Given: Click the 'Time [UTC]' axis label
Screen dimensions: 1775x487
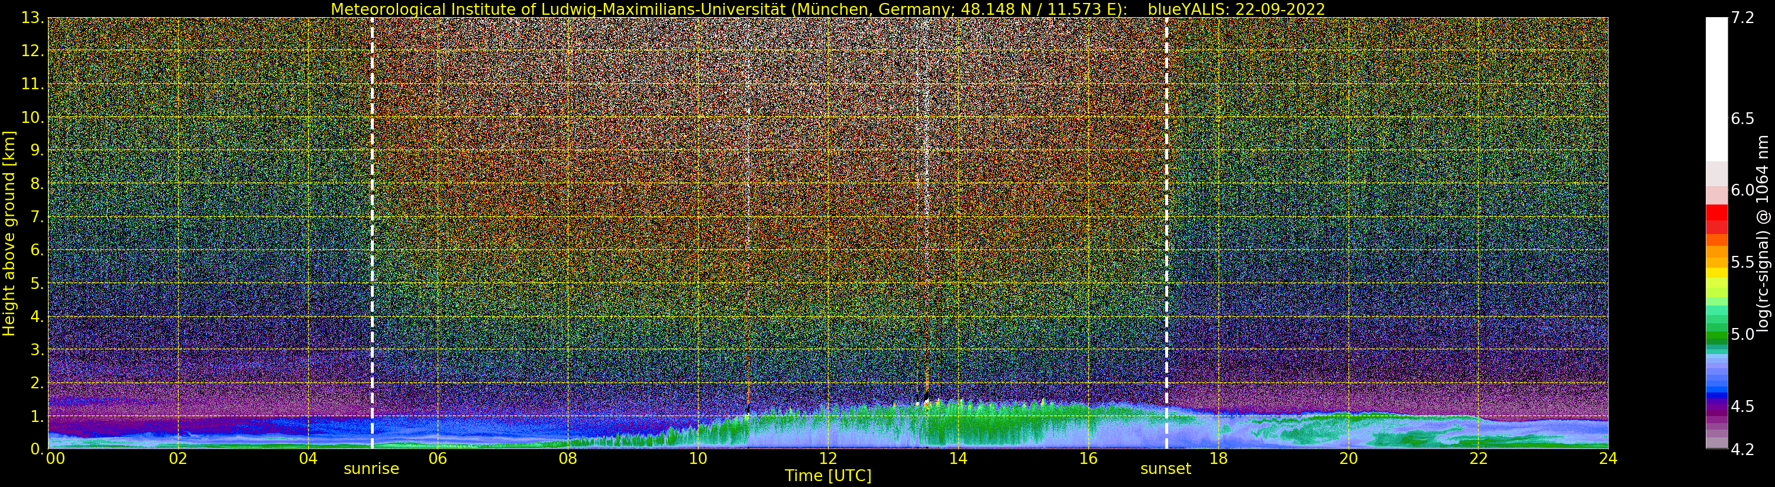Looking at the screenshot, I should pyautogui.click(x=828, y=476).
